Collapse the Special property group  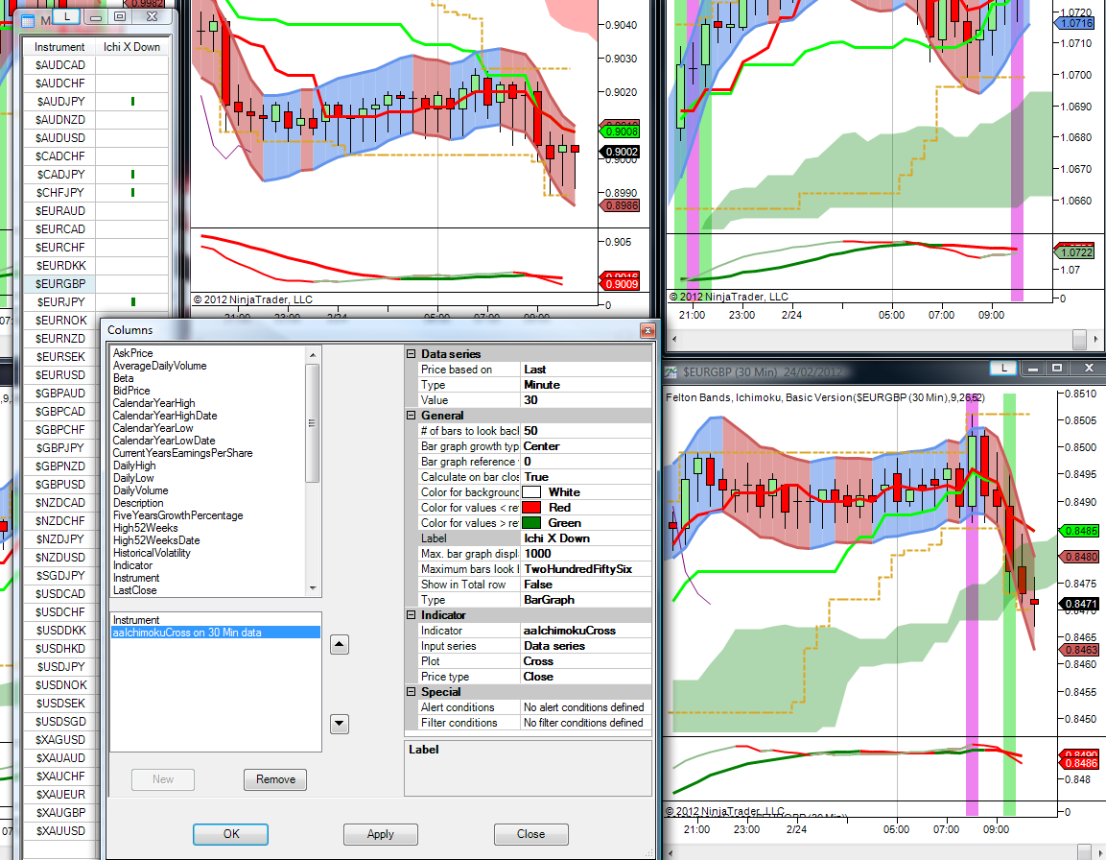(412, 692)
